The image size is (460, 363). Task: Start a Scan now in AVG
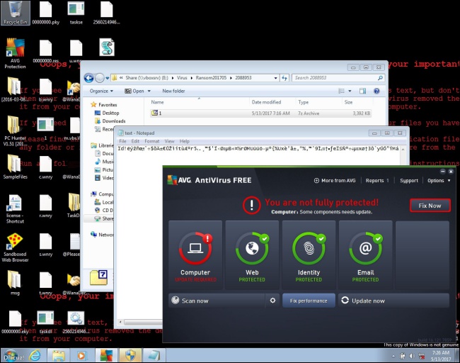click(217, 301)
